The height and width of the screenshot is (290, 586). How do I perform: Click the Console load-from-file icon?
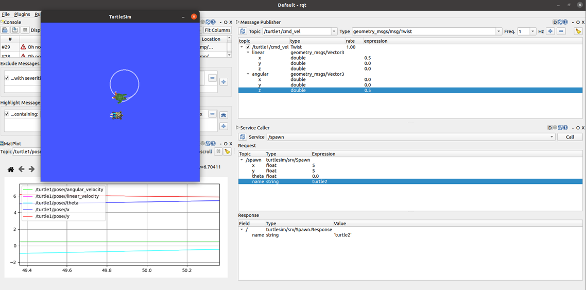point(15,30)
